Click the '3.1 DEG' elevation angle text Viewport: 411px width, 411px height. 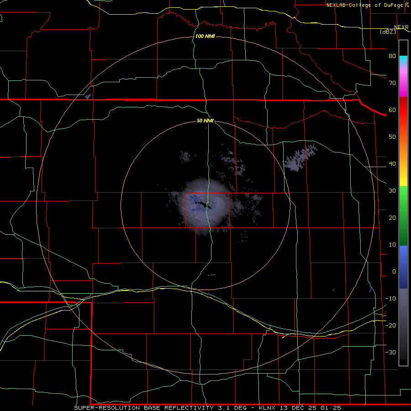coord(232,408)
